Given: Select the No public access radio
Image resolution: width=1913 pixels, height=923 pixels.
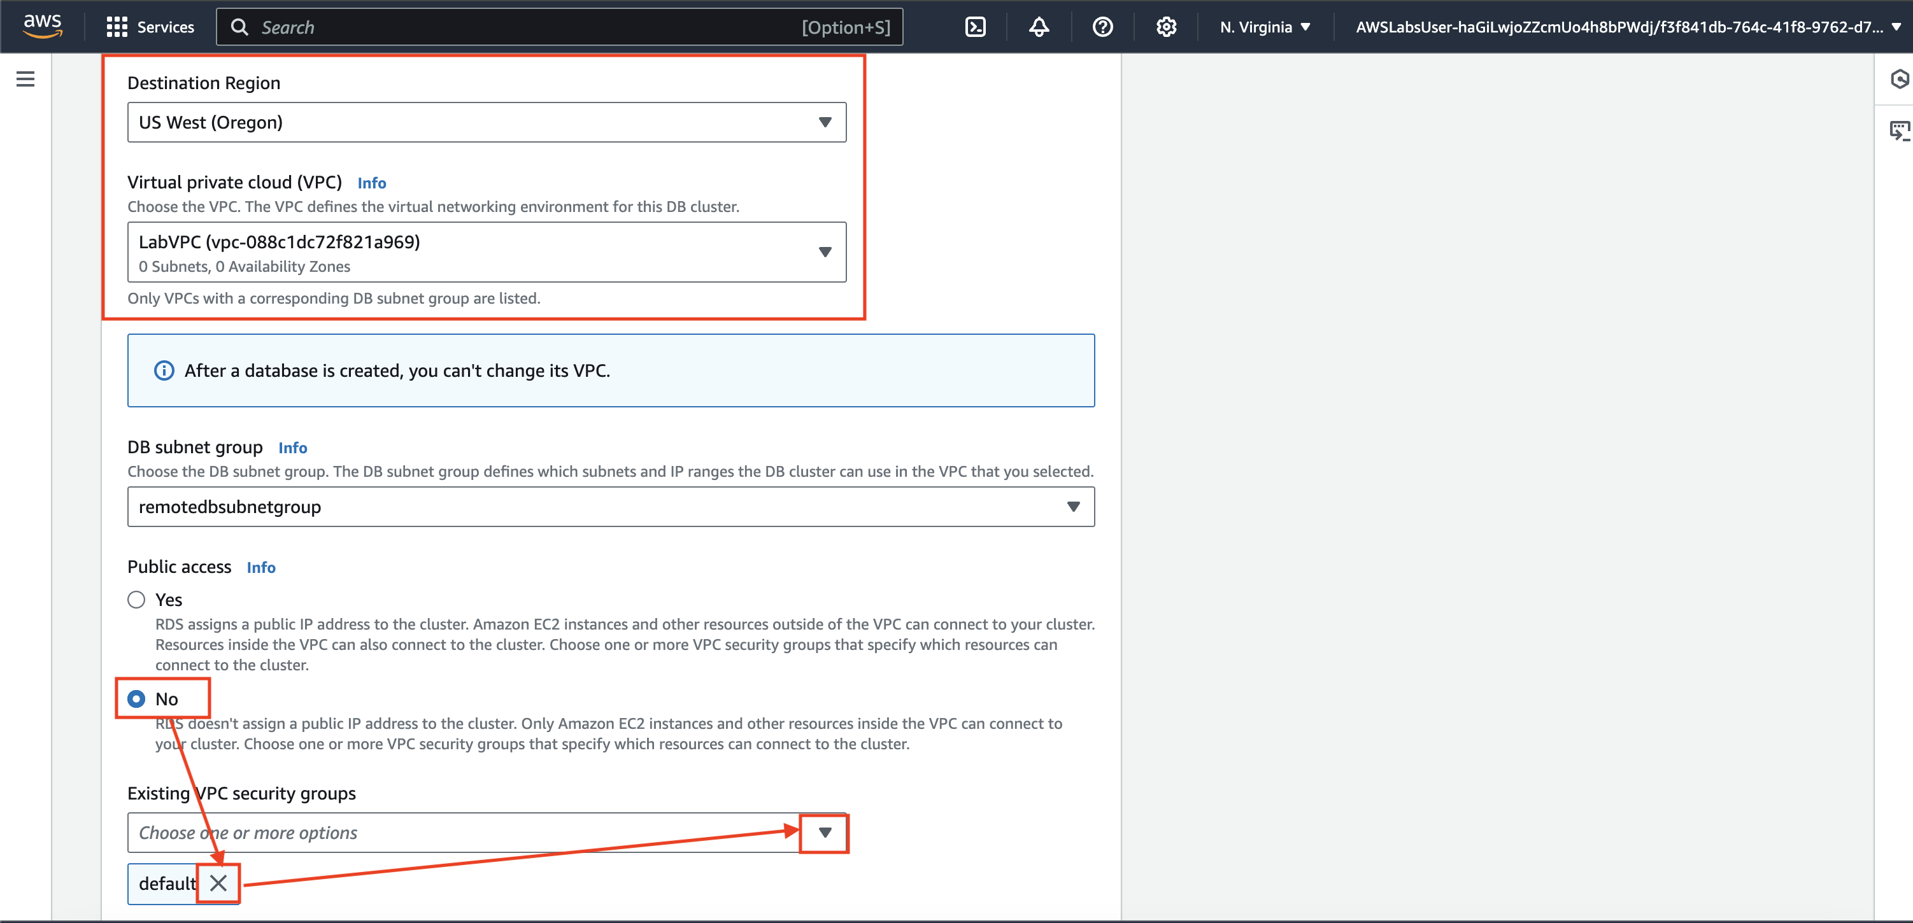Looking at the screenshot, I should (136, 699).
